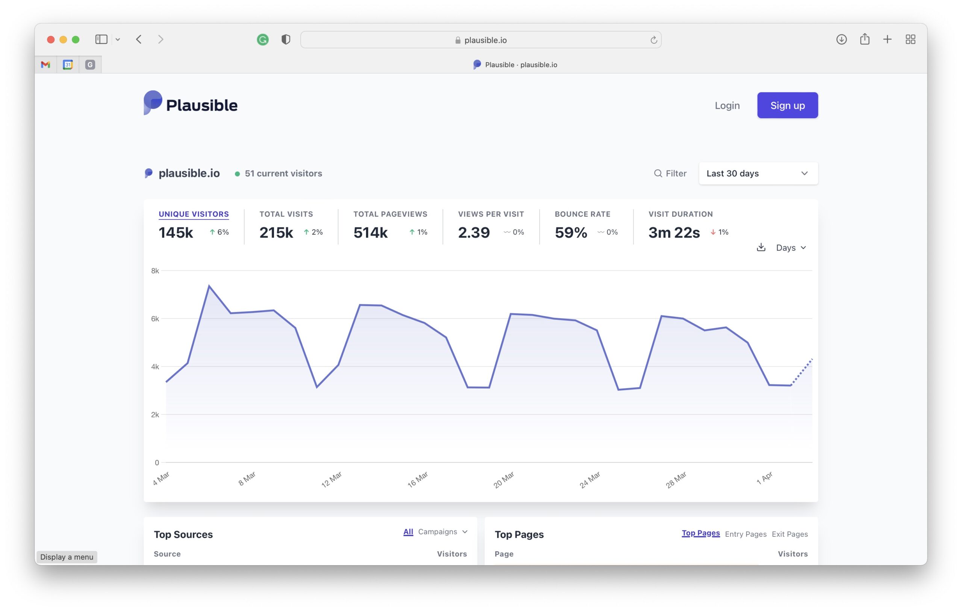The width and height of the screenshot is (962, 611).
Task: Go back with the back arrow
Action: (139, 39)
